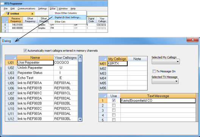Click the Karin/Broomfield CO message field
The width and height of the screenshot is (200, 137).
(x=158, y=101)
